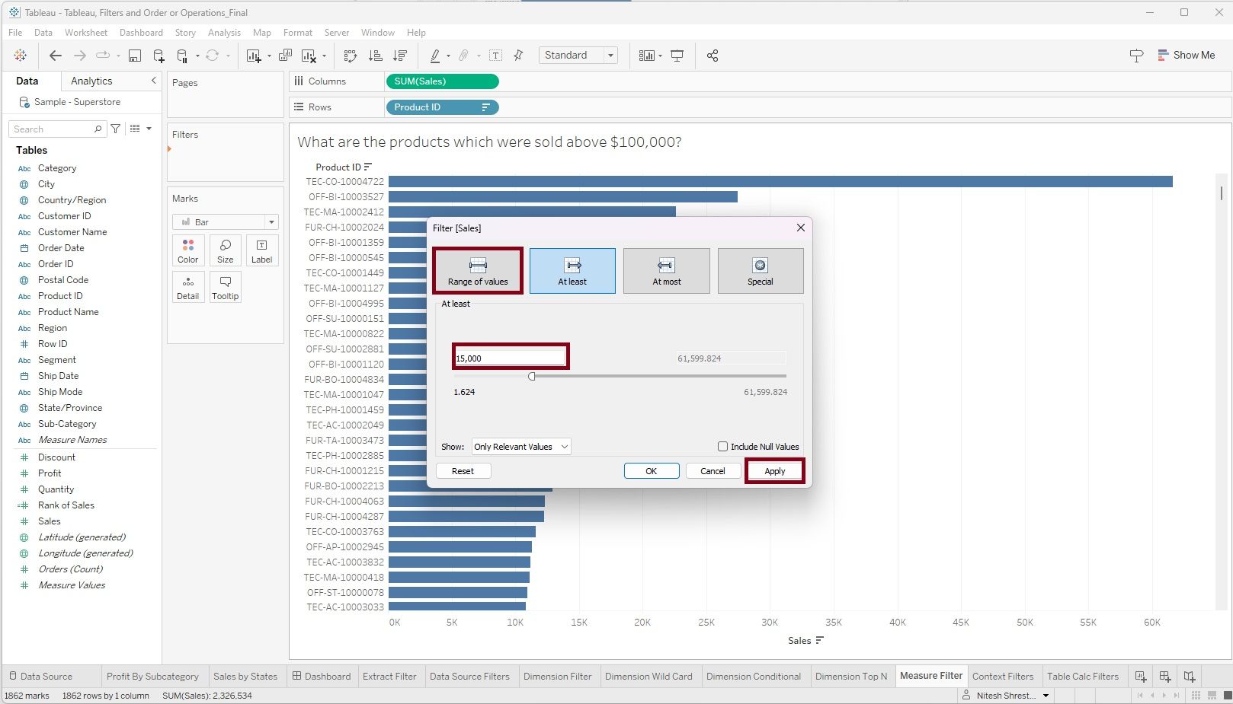Click the Apply button in filter dialog
1233x704 pixels.
click(x=774, y=471)
